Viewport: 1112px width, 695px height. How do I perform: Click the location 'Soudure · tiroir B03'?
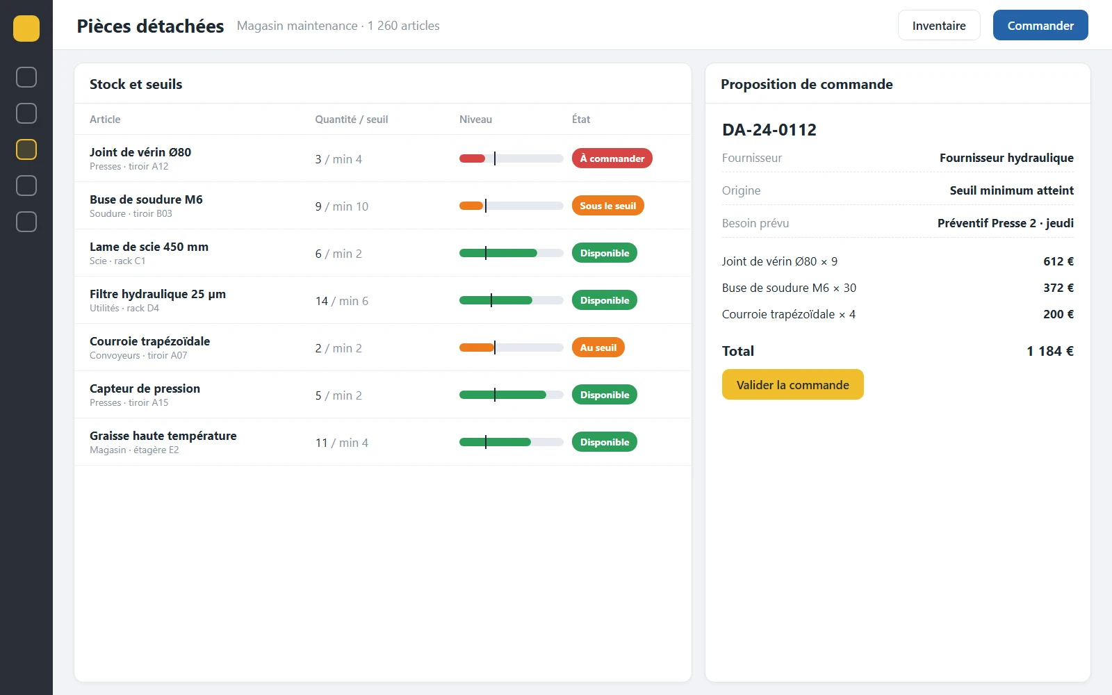[x=131, y=214]
